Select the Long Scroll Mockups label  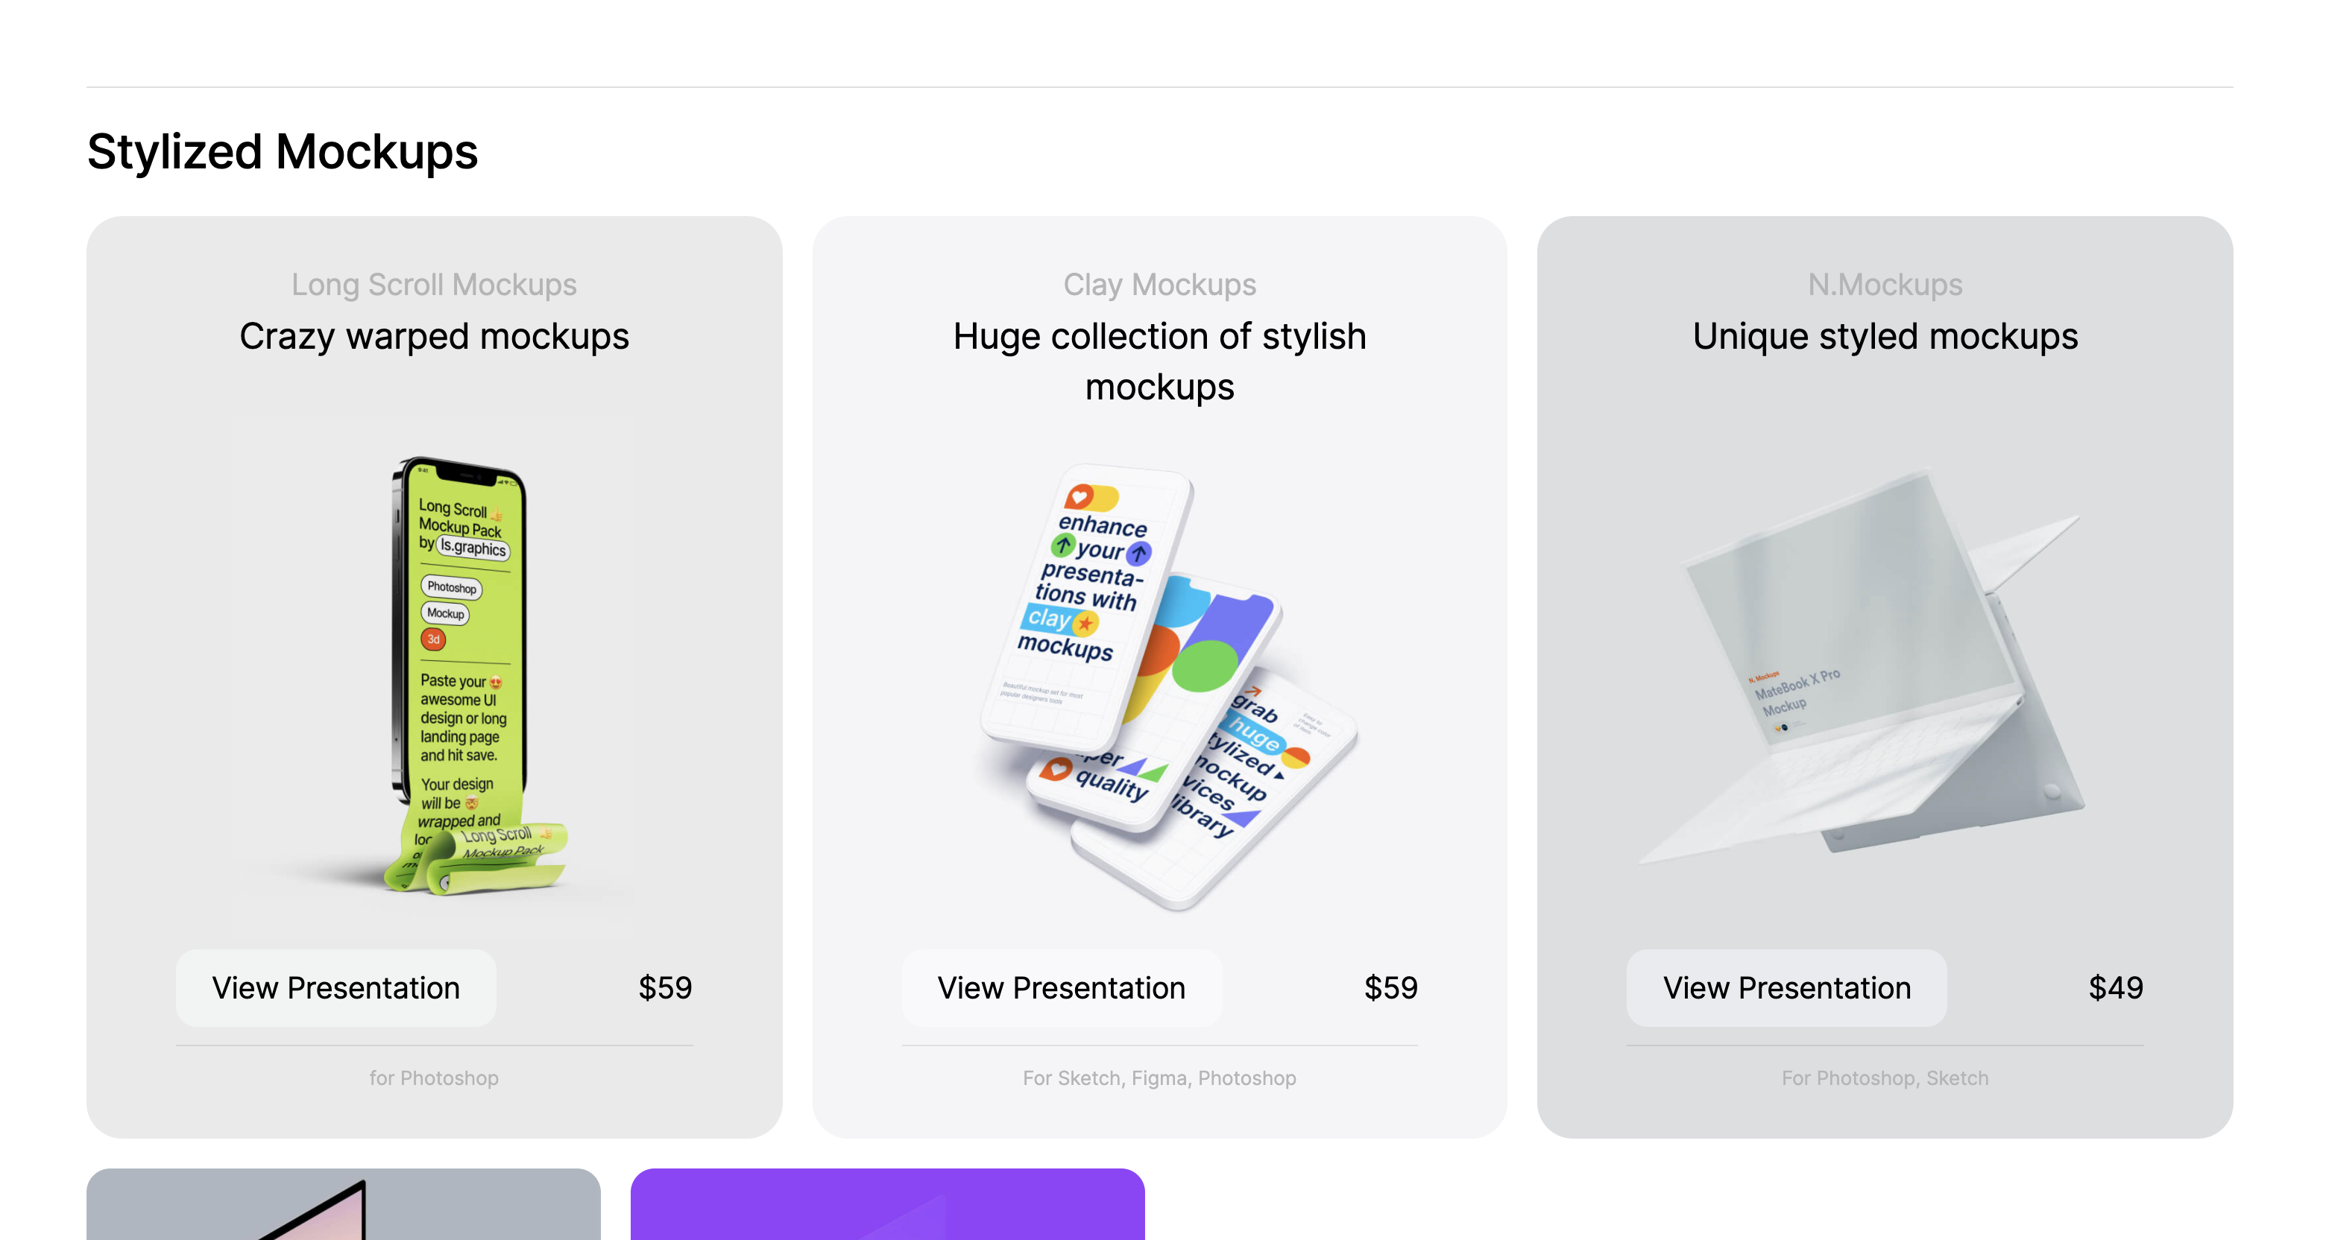tap(433, 284)
